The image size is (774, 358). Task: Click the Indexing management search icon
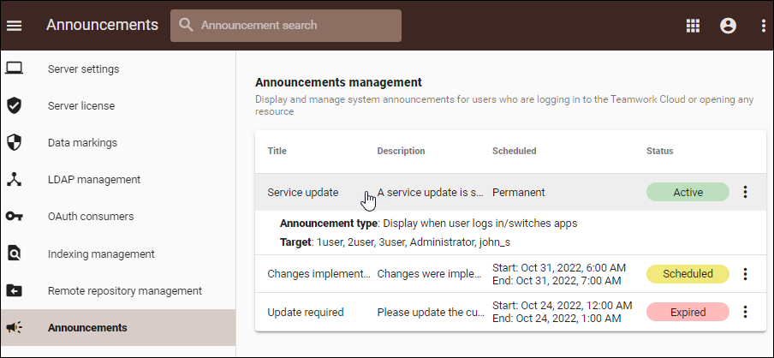coord(14,254)
